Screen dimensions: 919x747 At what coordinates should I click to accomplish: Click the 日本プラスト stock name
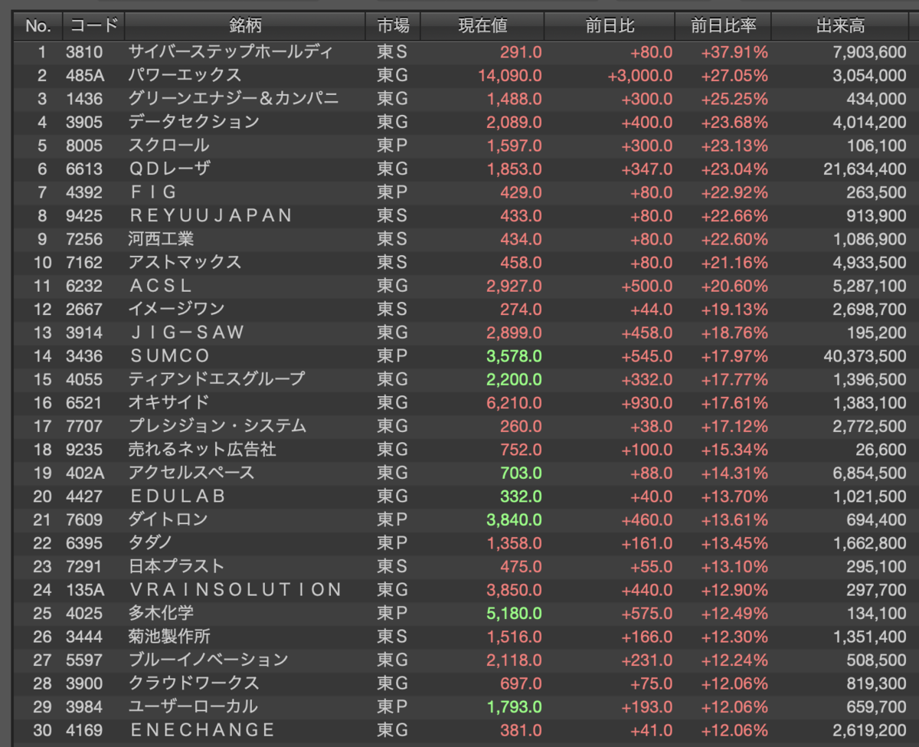coord(177,566)
